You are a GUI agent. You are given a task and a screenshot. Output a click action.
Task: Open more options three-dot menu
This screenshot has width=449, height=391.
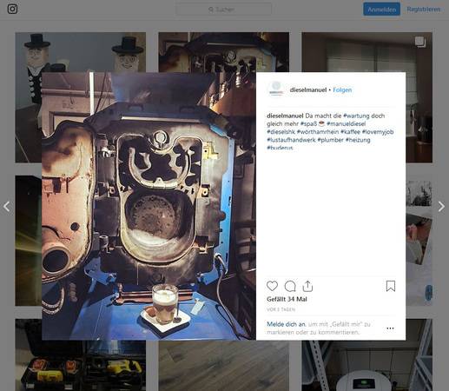[390, 328]
